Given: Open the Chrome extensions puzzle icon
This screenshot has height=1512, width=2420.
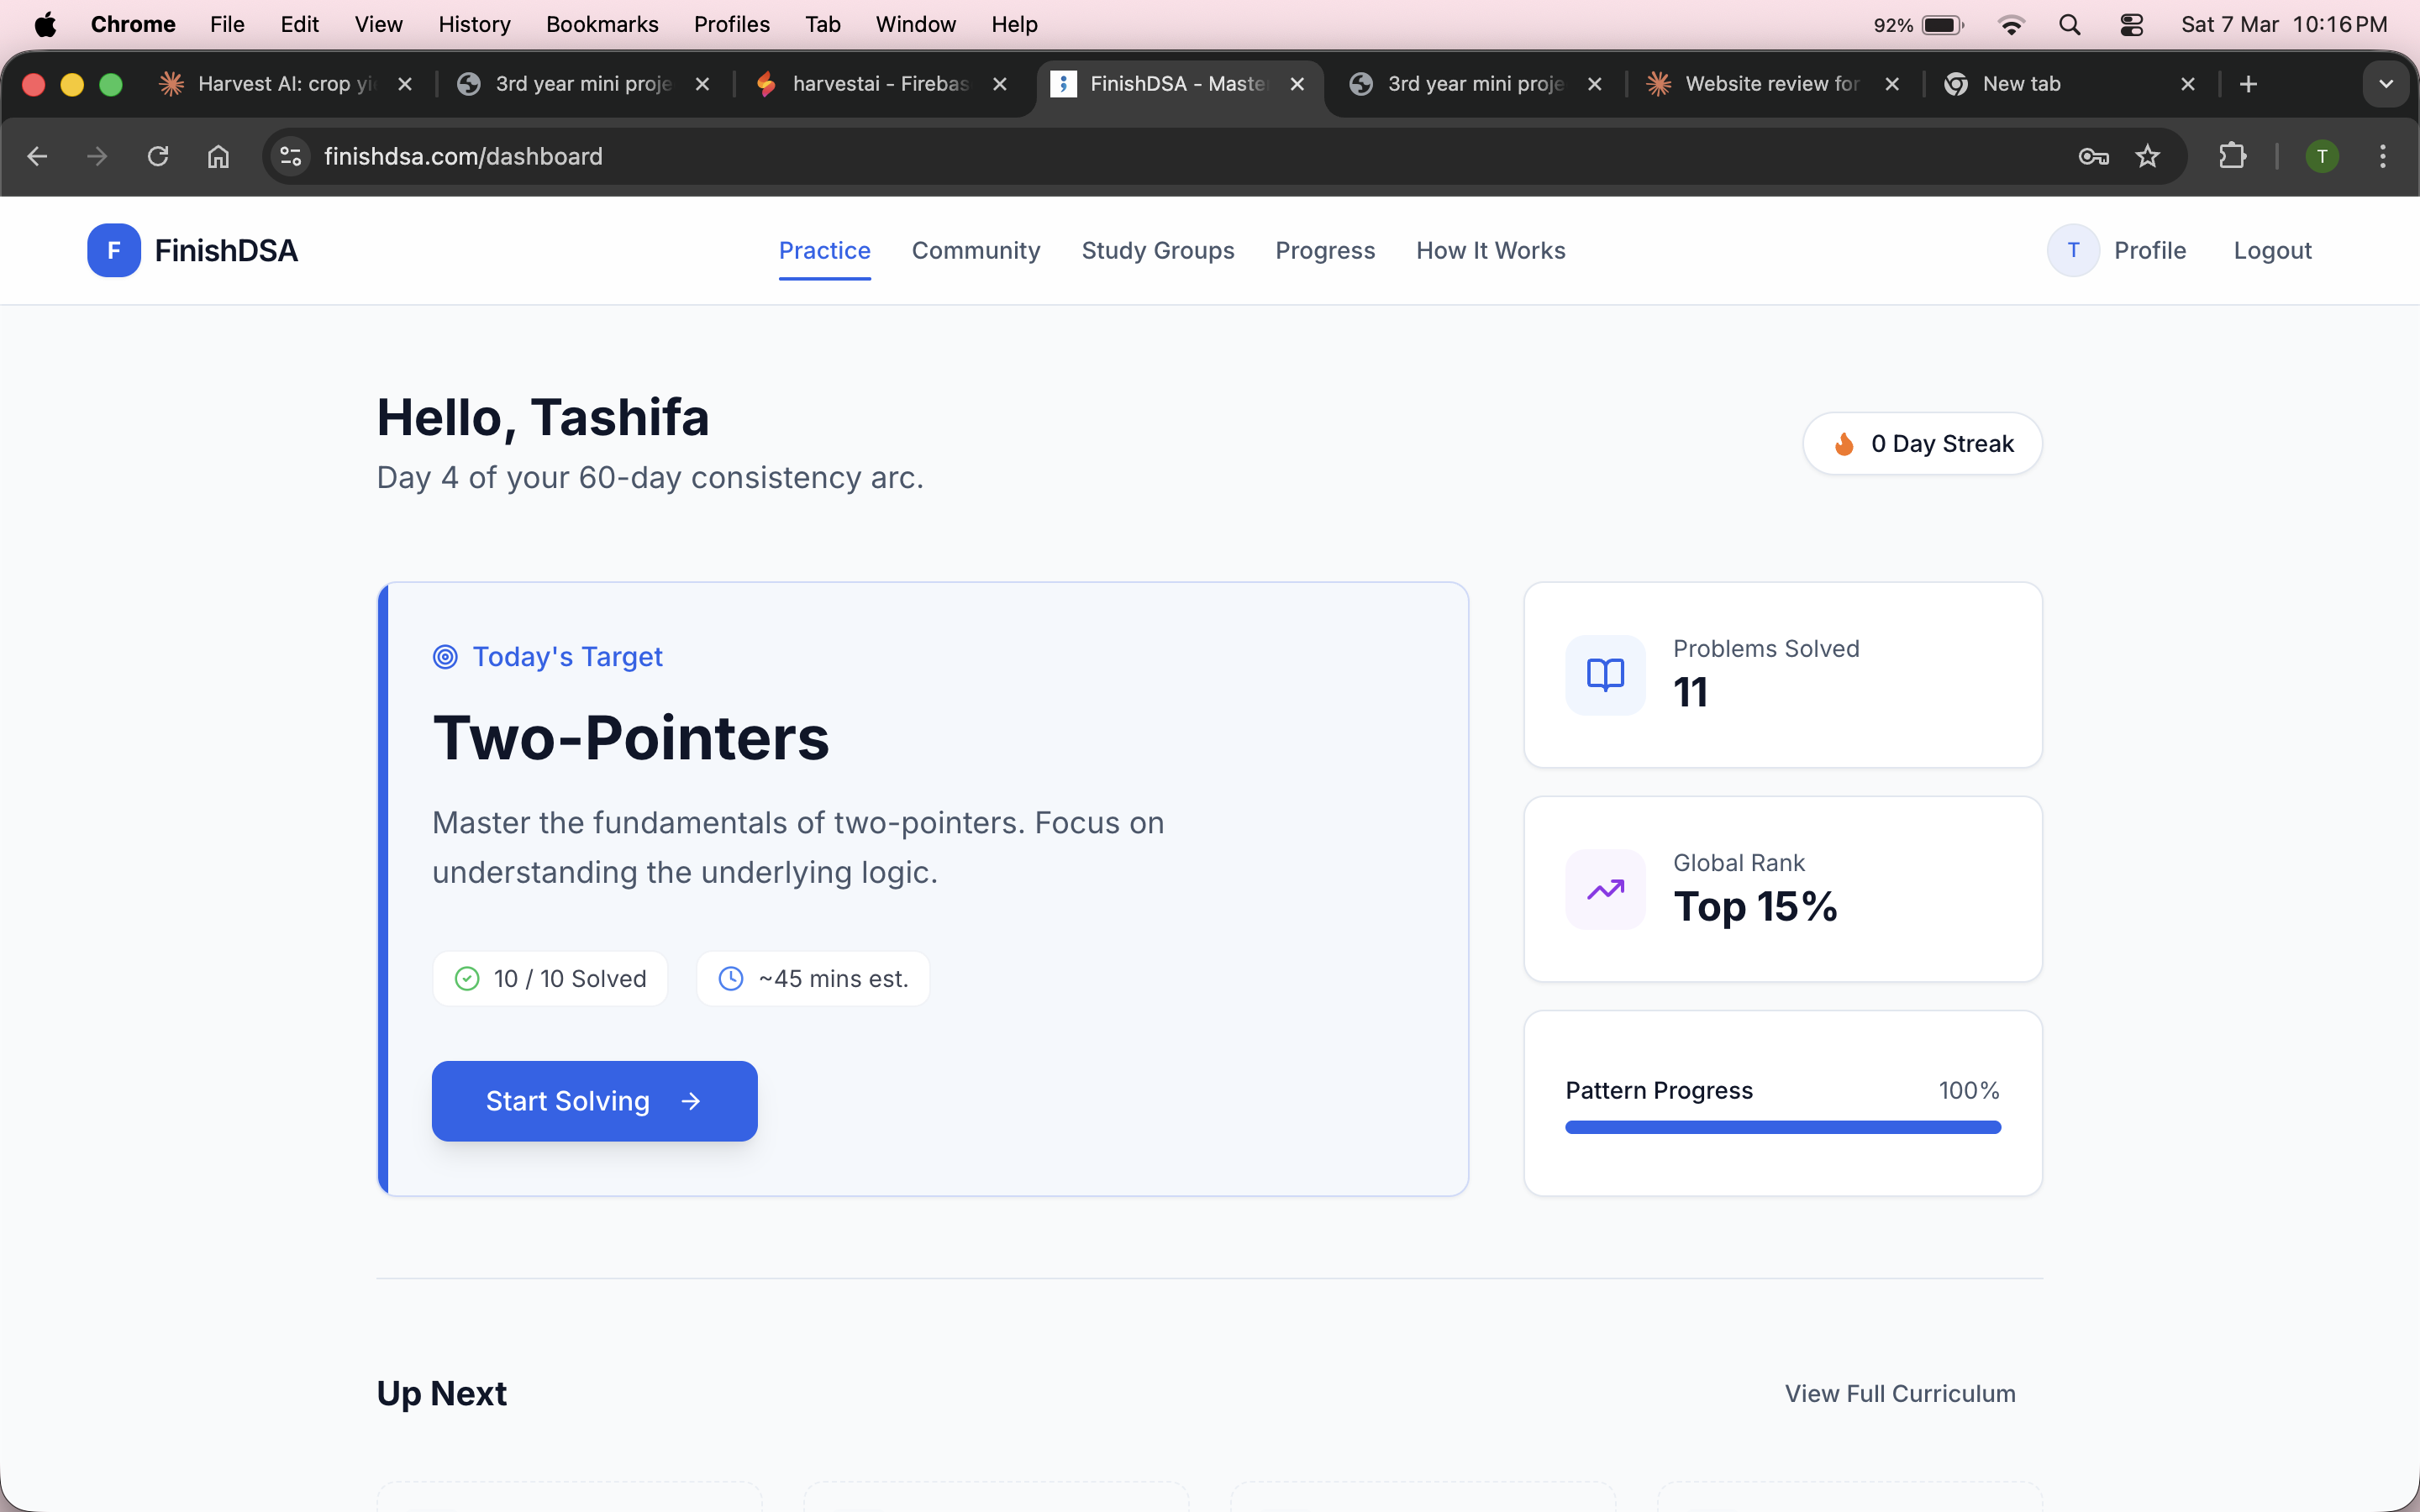Looking at the screenshot, I should click(x=2233, y=156).
